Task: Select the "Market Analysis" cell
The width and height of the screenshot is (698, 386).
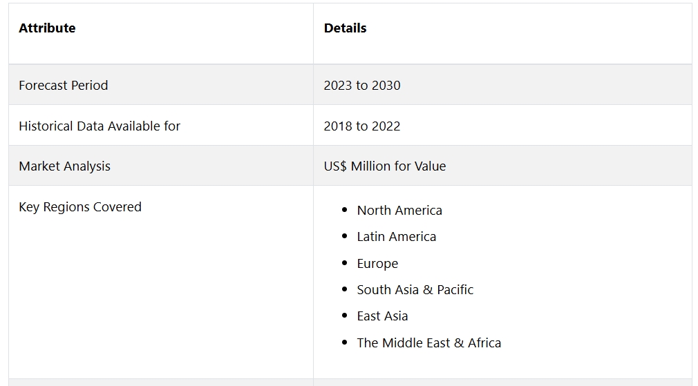Action: (64, 166)
